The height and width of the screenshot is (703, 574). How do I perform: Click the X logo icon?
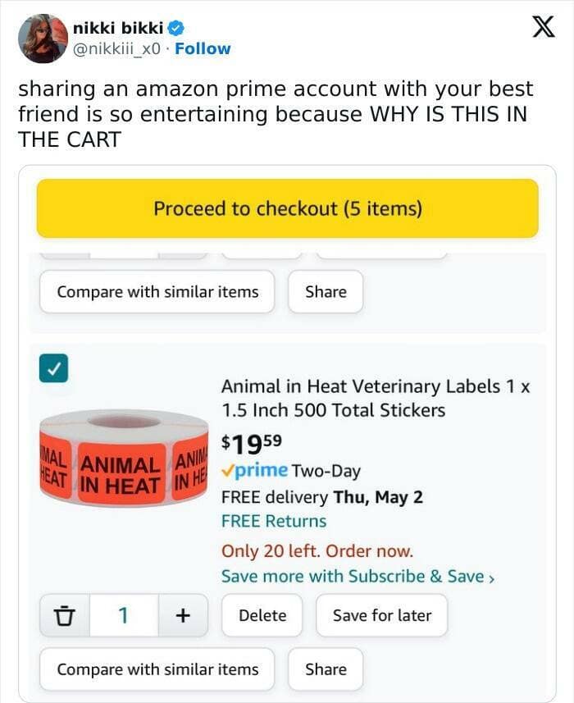point(544,27)
